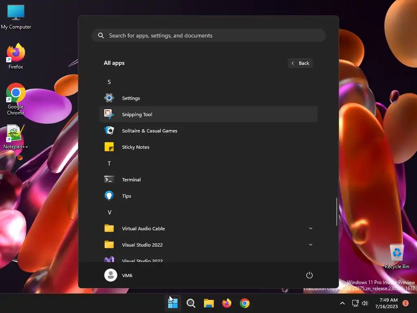
Task: Open File Explorer from the taskbar
Action: pos(209,303)
